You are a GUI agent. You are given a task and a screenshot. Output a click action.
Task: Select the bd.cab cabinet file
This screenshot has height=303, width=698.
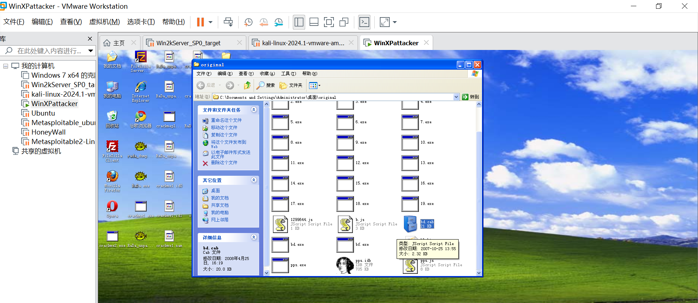pos(419,224)
